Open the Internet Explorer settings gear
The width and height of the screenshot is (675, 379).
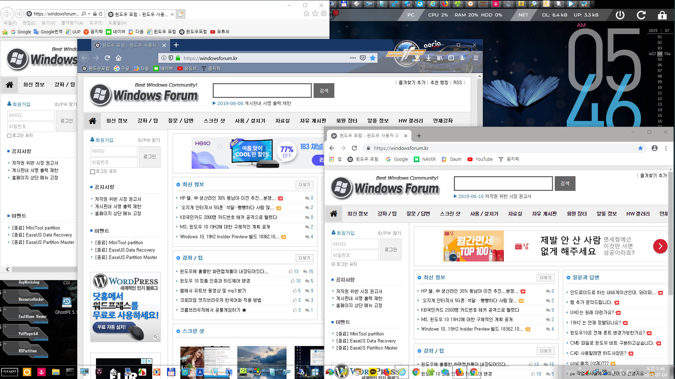324,13
